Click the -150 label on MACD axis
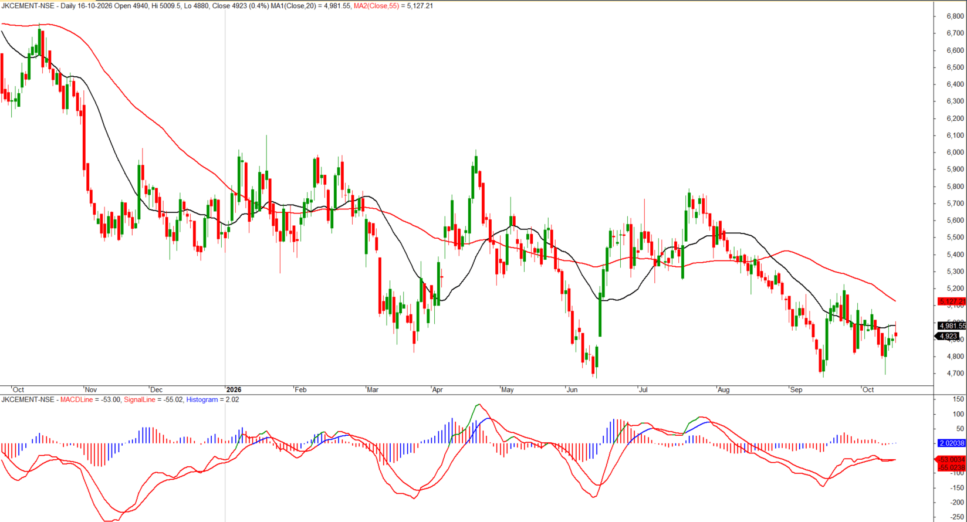967x522 pixels. tap(957, 488)
